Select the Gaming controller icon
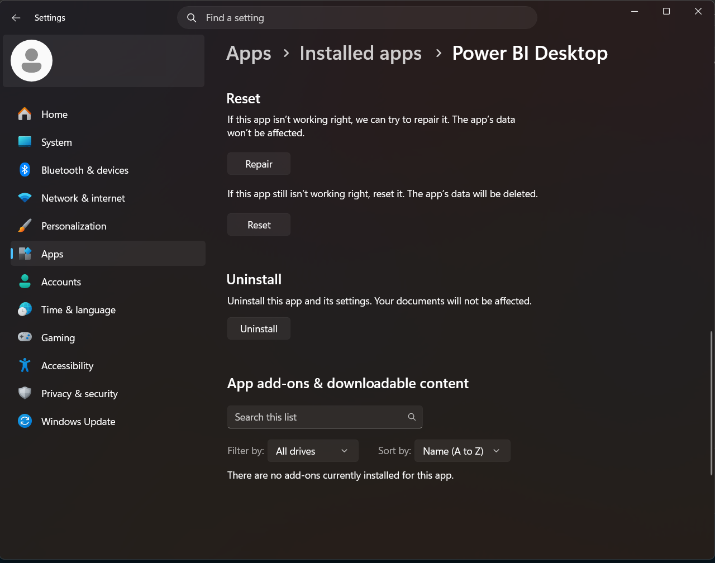This screenshot has width=715, height=563. point(25,337)
